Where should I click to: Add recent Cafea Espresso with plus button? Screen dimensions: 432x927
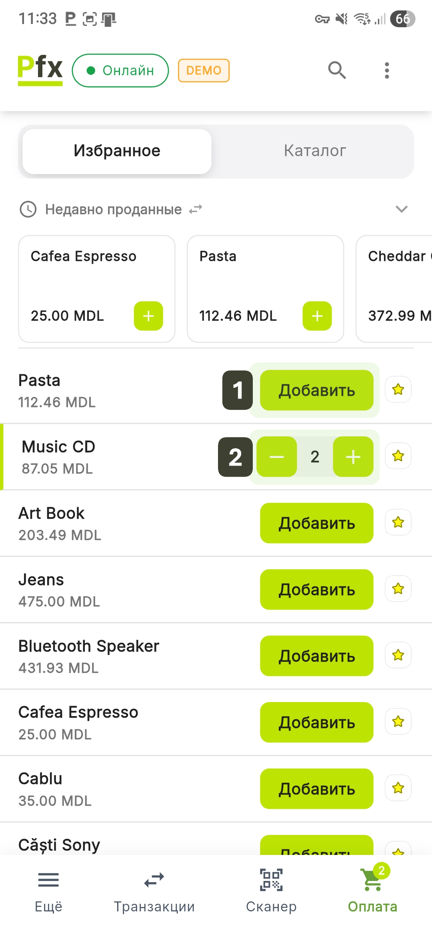(148, 316)
